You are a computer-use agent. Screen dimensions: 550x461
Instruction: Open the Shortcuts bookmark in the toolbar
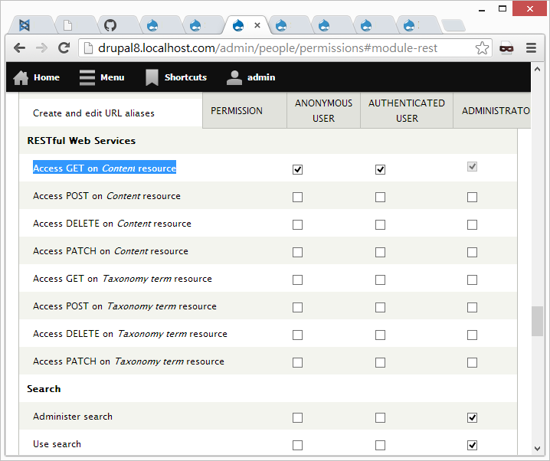pyautogui.click(x=176, y=77)
